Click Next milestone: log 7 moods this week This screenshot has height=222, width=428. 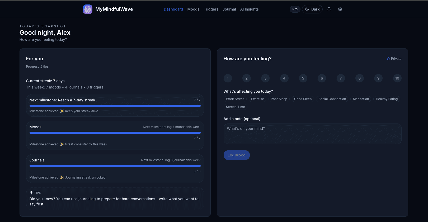click(172, 127)
